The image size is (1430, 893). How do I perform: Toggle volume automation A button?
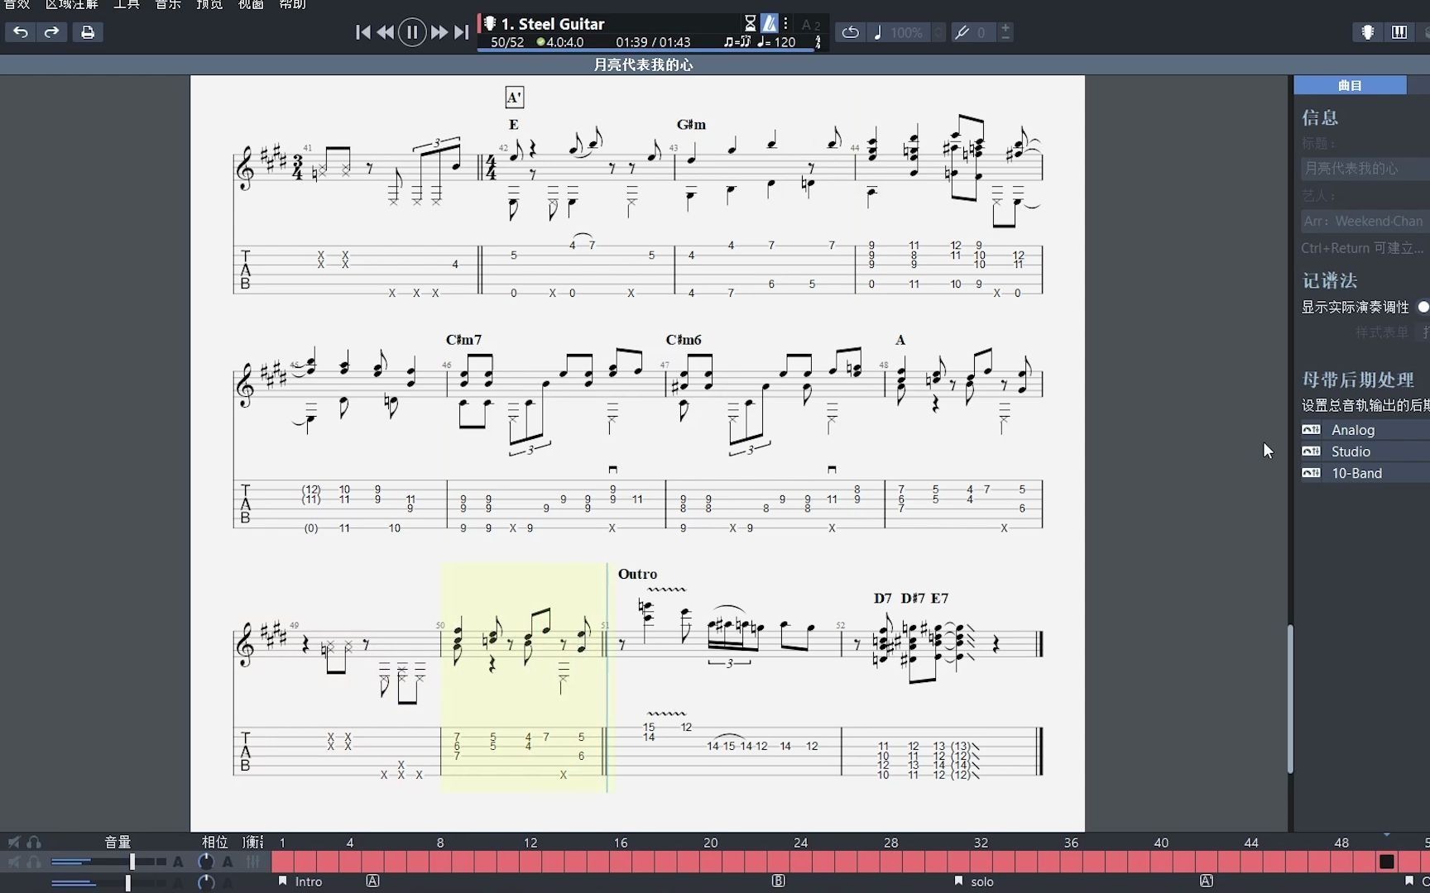178,862
